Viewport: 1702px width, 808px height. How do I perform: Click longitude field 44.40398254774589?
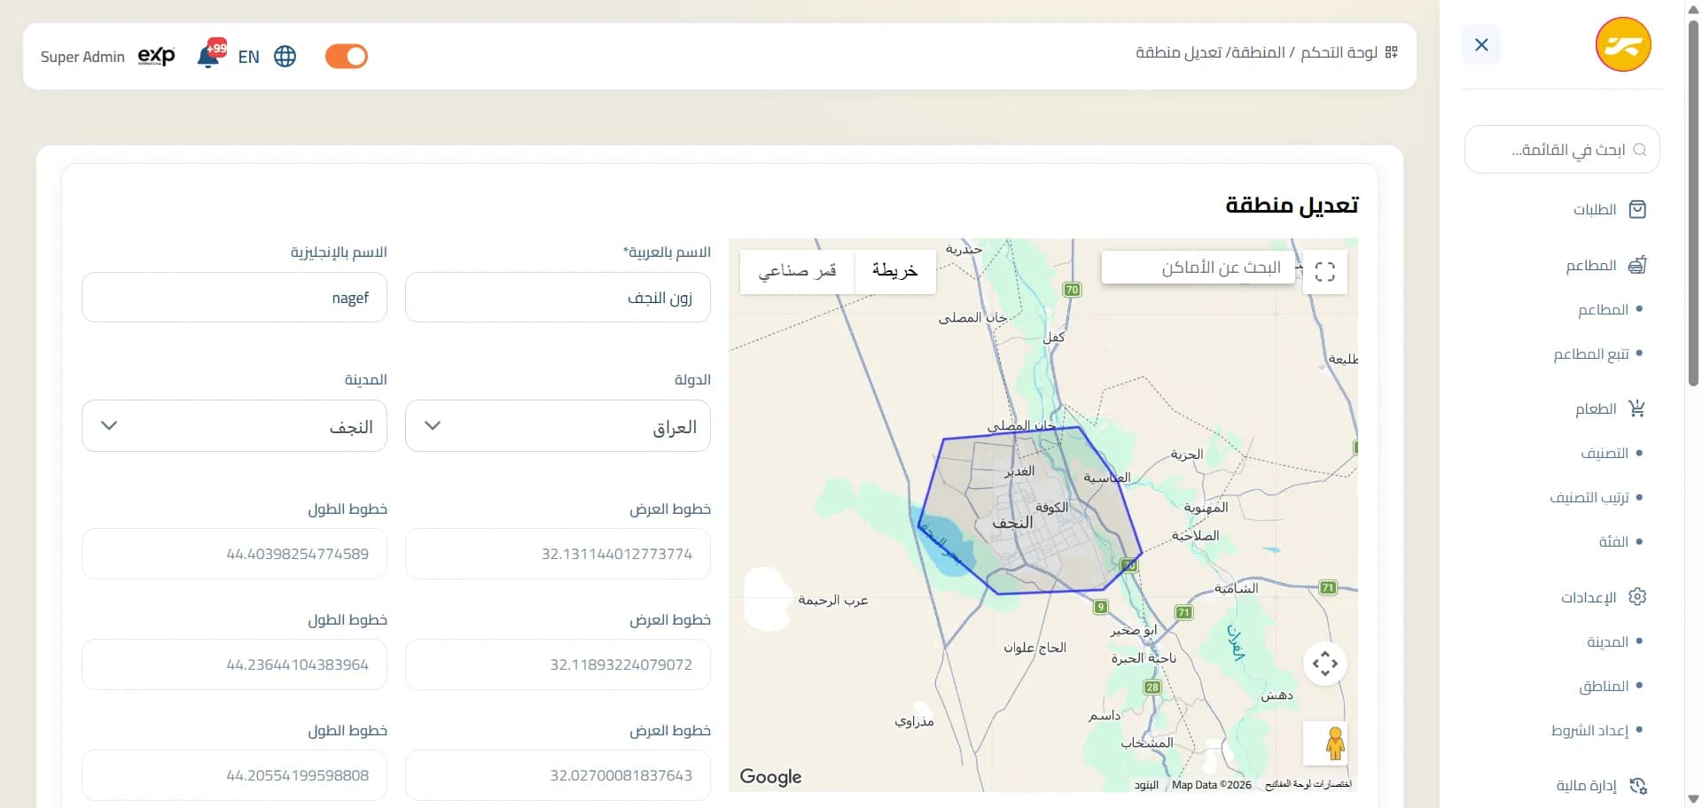click(x=234, y=554)
